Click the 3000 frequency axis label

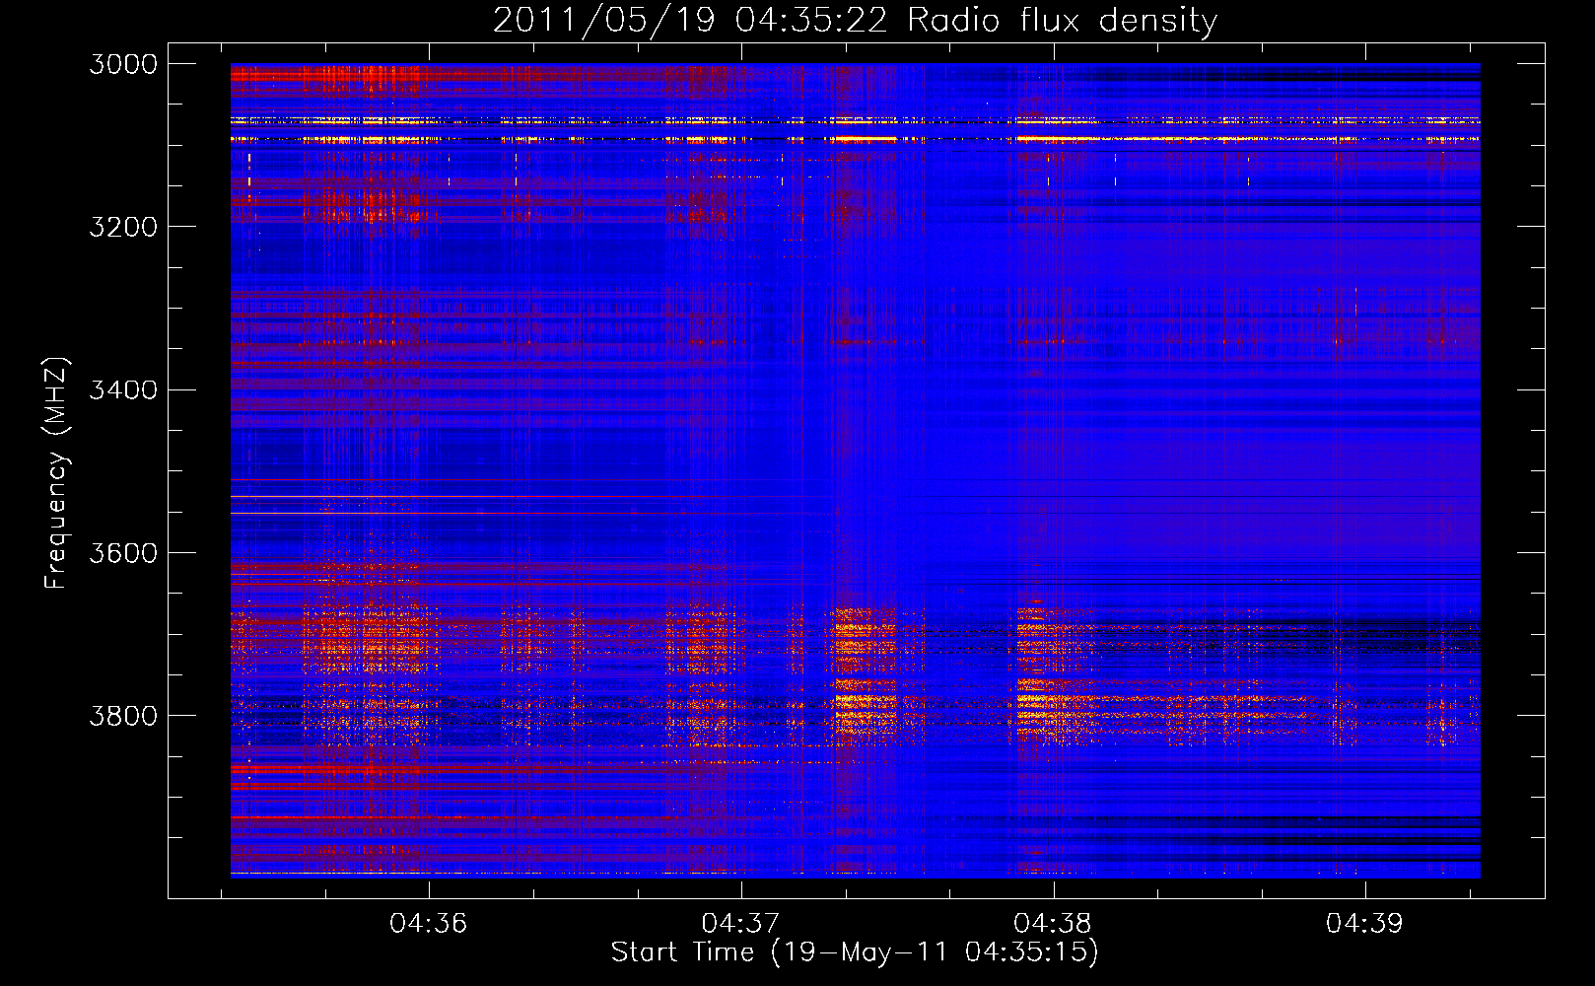click(123, 64)
